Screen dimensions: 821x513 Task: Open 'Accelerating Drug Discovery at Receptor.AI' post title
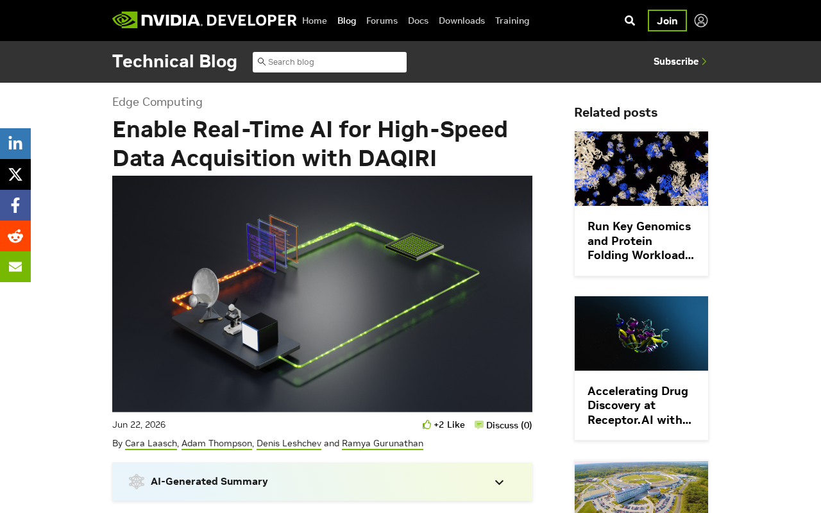click(x=639, y=405)
